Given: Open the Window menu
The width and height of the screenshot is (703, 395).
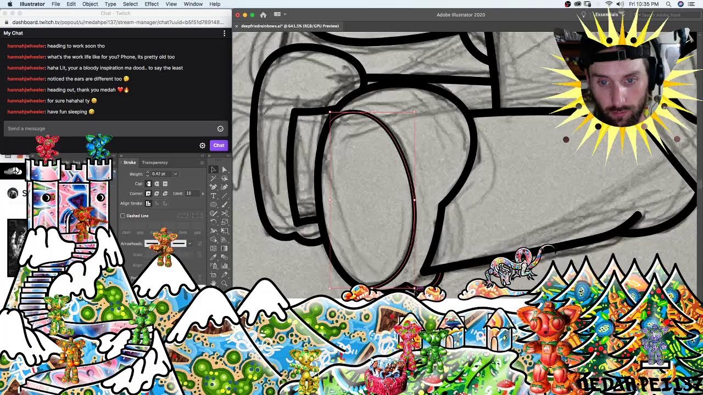Looking at the screenshot, I should coord(193,4).
